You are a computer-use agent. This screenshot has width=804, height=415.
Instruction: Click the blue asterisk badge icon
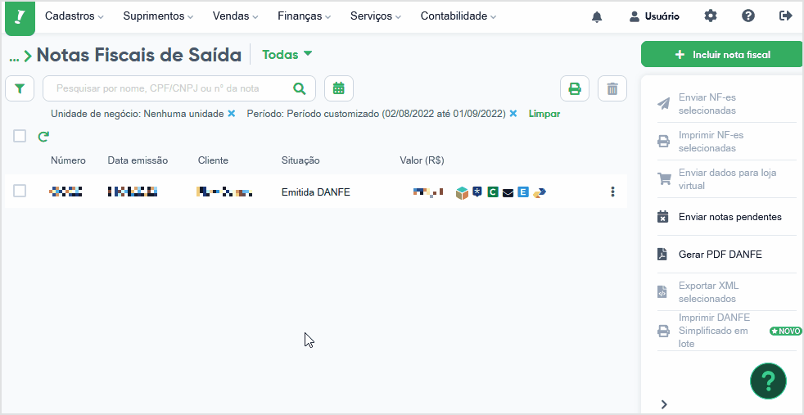(477, 192)
